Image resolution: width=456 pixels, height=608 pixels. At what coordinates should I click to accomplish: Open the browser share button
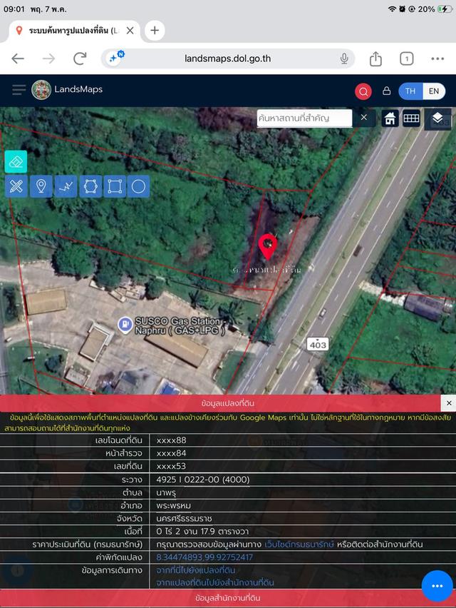pos(375,59)
